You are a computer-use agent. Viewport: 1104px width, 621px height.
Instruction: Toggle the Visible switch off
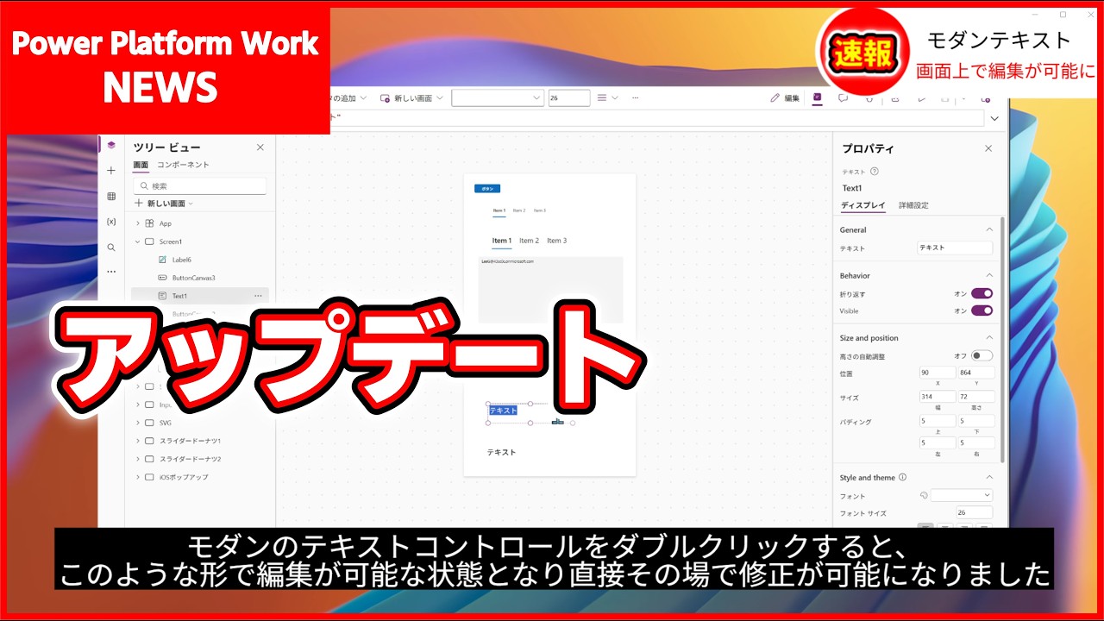tap(982, 310)
